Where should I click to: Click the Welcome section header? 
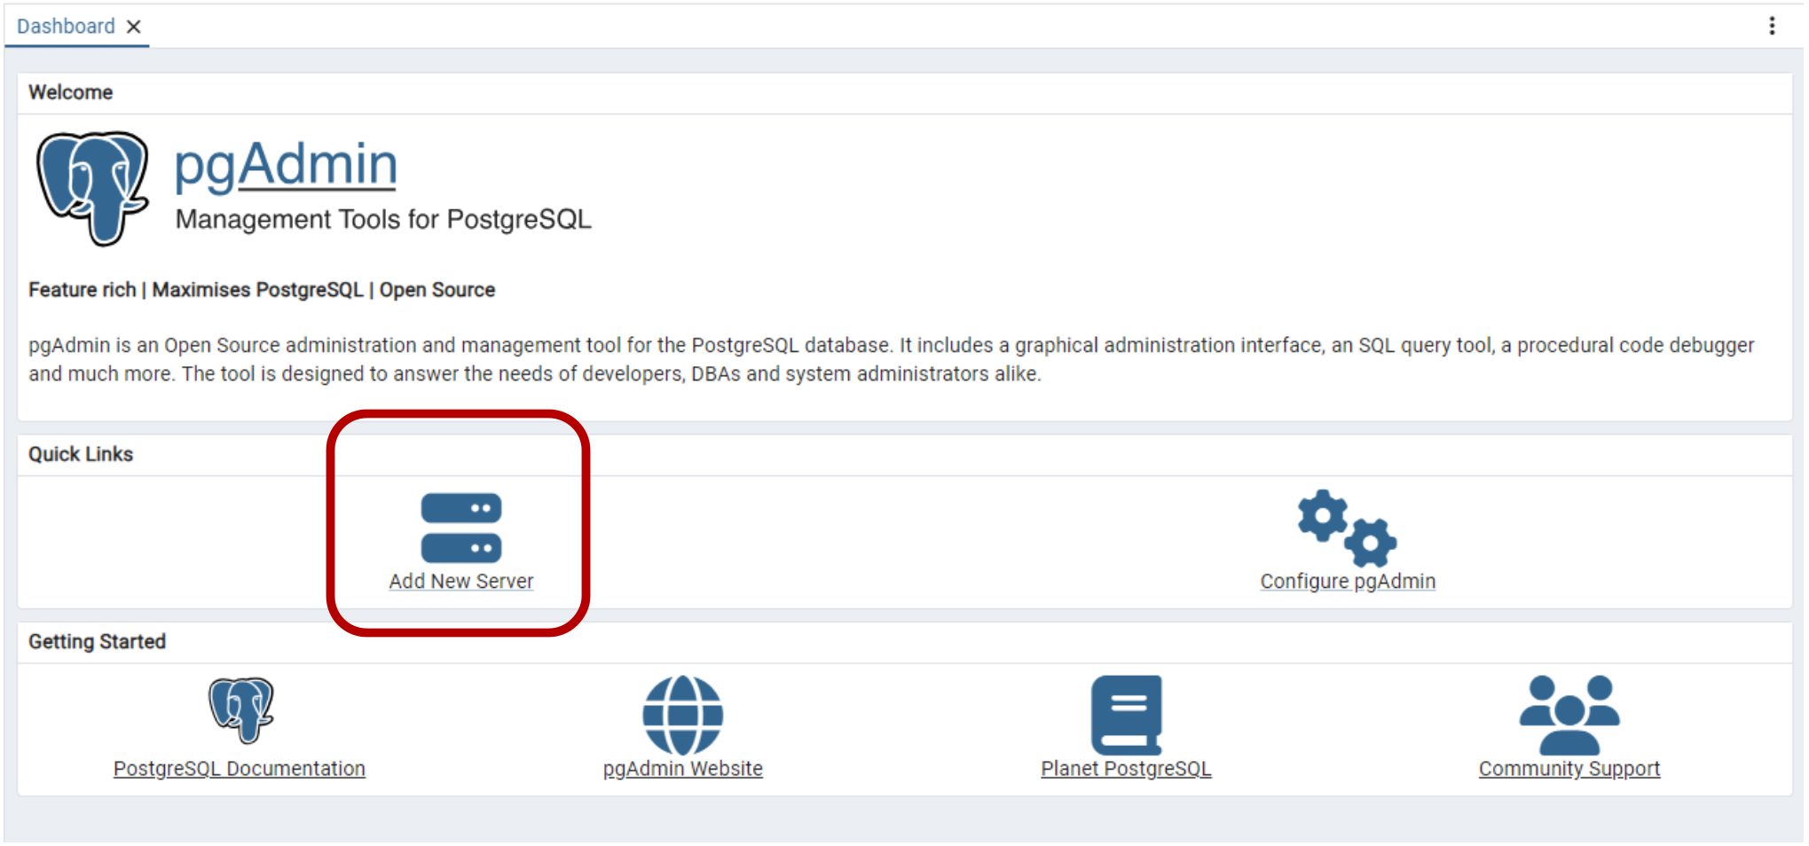71,92
